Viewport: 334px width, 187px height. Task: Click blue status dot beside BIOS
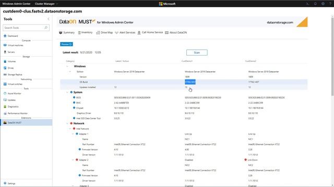point(74,97)
